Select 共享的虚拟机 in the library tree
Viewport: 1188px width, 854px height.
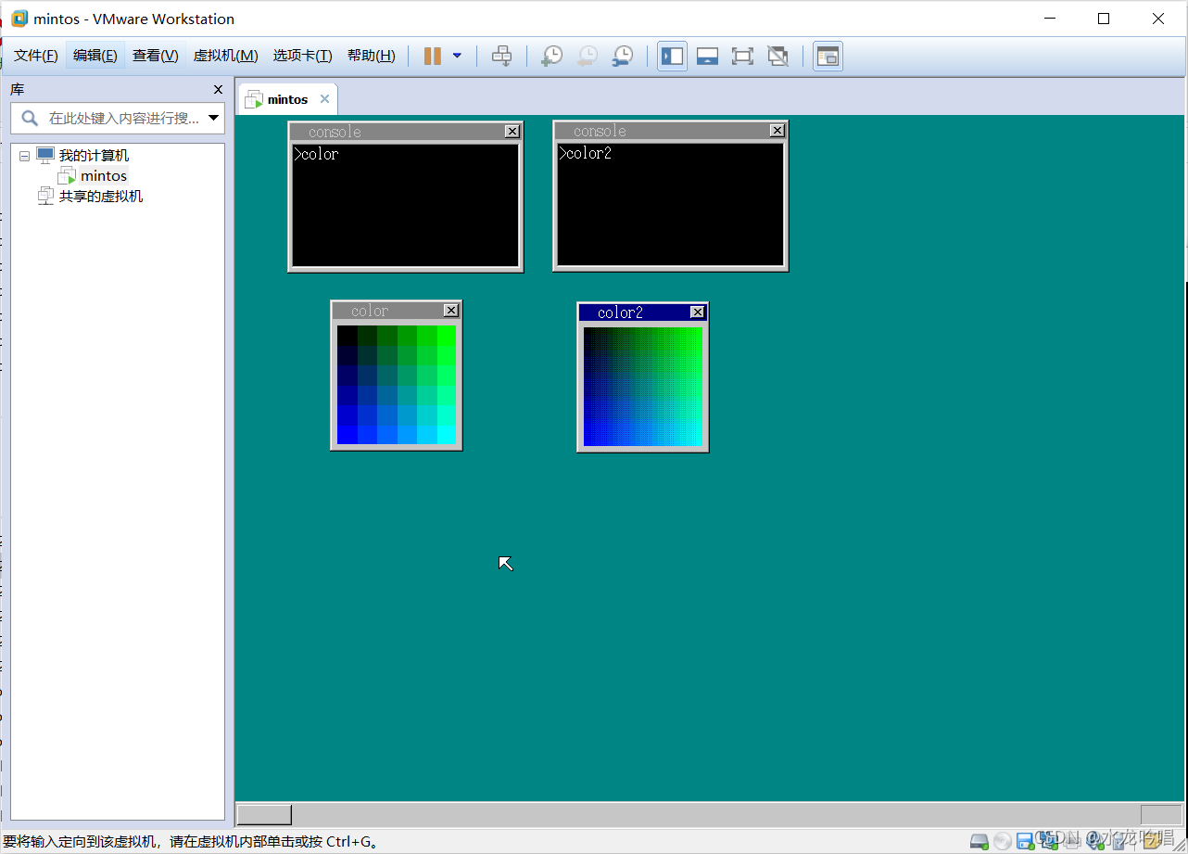click(x=101, y=197)
